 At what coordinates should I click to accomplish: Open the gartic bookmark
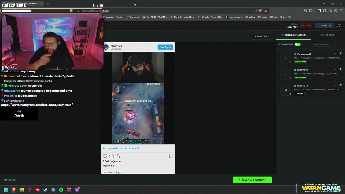click(263, 17)
